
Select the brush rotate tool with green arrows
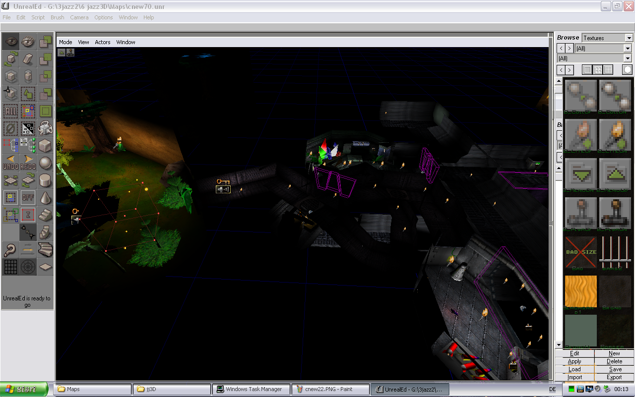(x=11, y=59)
